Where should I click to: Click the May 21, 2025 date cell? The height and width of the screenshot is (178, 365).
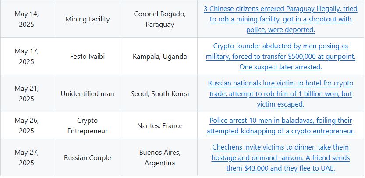pyautogui.click(x=27, y=94)
